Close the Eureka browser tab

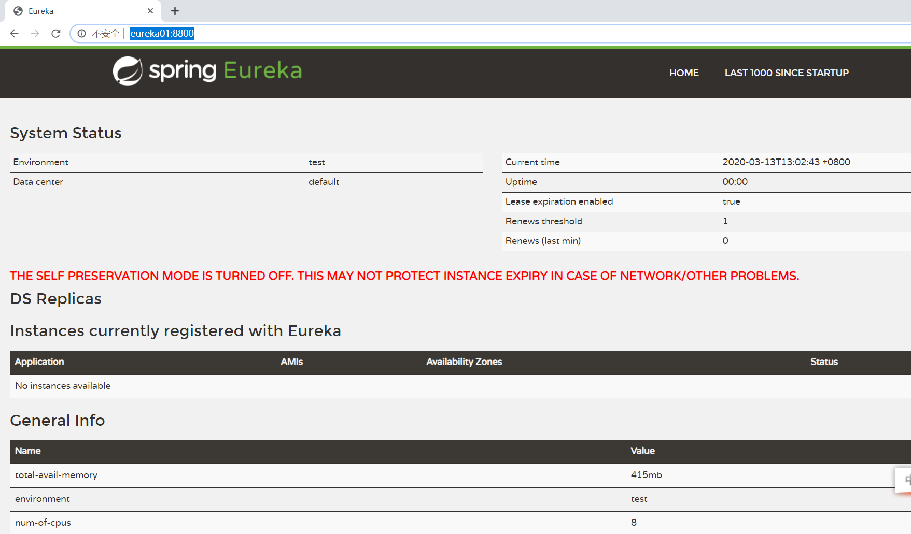point(150,11)
